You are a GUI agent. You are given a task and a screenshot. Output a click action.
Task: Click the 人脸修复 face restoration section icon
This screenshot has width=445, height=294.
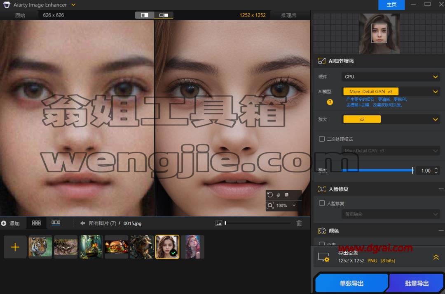pos(322,189)
